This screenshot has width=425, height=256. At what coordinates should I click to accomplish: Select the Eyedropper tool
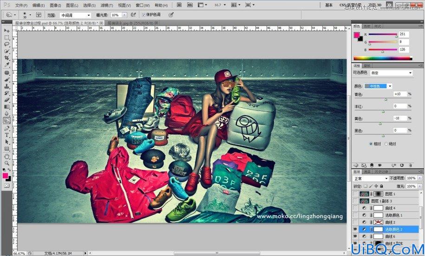(7, 65)
